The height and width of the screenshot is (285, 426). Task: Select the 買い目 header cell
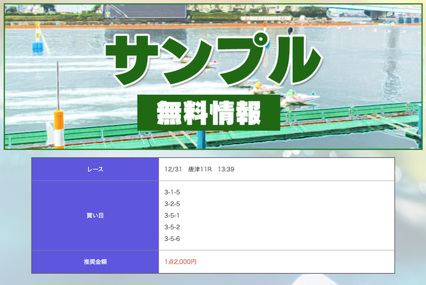coord(95,215)
